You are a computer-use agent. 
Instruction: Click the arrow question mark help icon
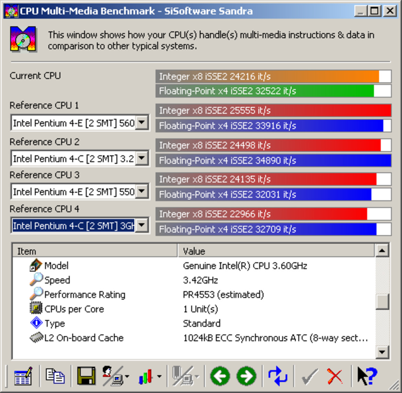pos(367,376)
